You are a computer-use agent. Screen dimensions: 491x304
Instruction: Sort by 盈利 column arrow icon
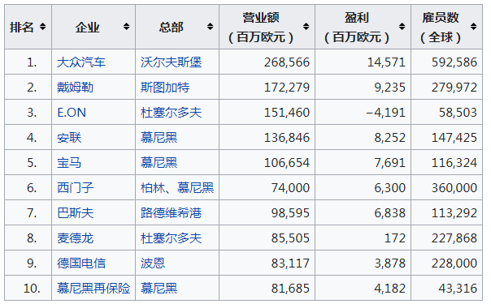(x=402, y=27)
